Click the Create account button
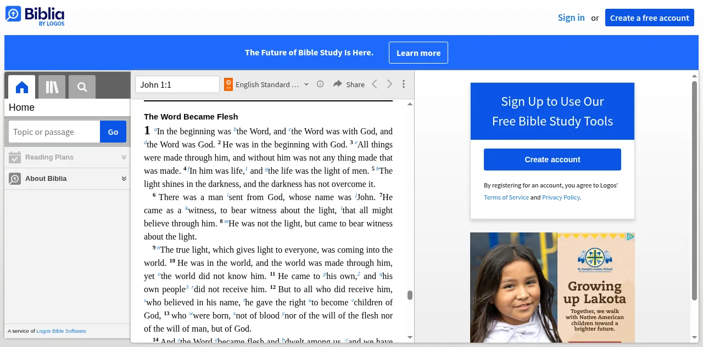Viewport: 703px width, 347px height. click(553, 160)
